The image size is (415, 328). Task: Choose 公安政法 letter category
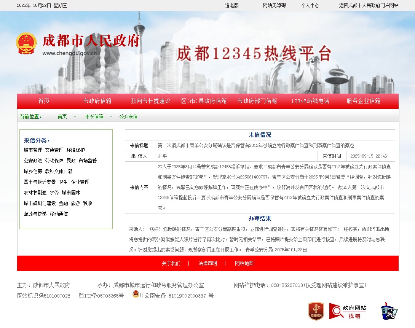[x=33, y=161]
